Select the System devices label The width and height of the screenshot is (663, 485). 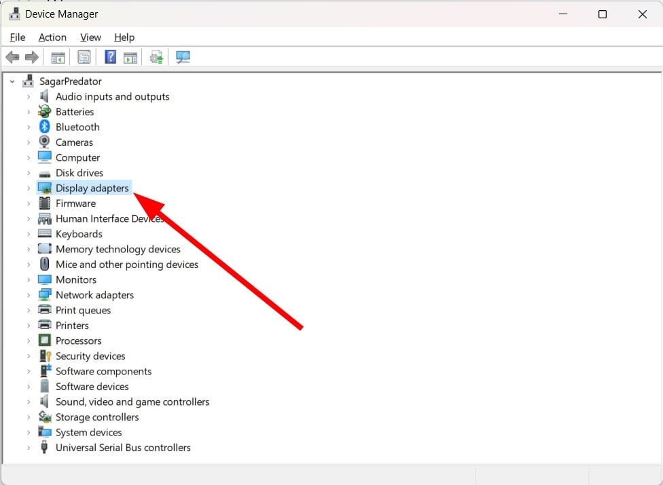click(89, 432)
